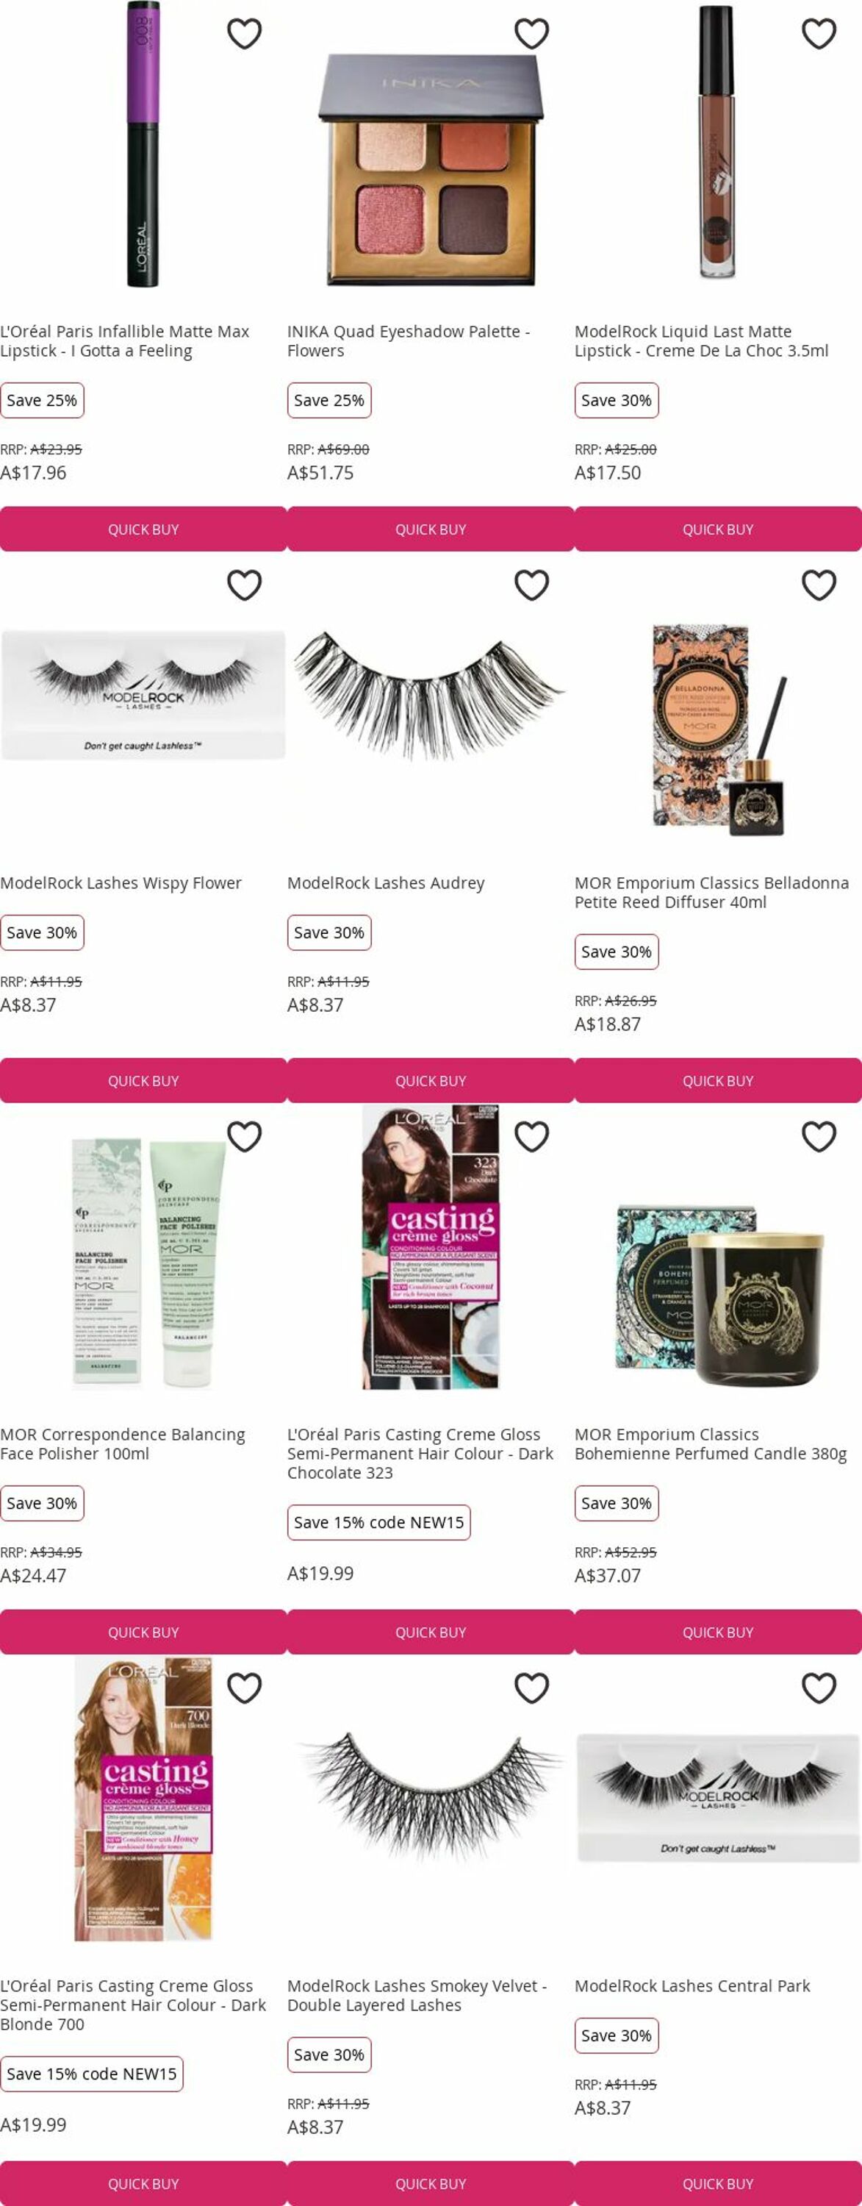
Task: Add ModelRock Lashes Wispy Flower to wishlist
Action: tap(244, 586)
